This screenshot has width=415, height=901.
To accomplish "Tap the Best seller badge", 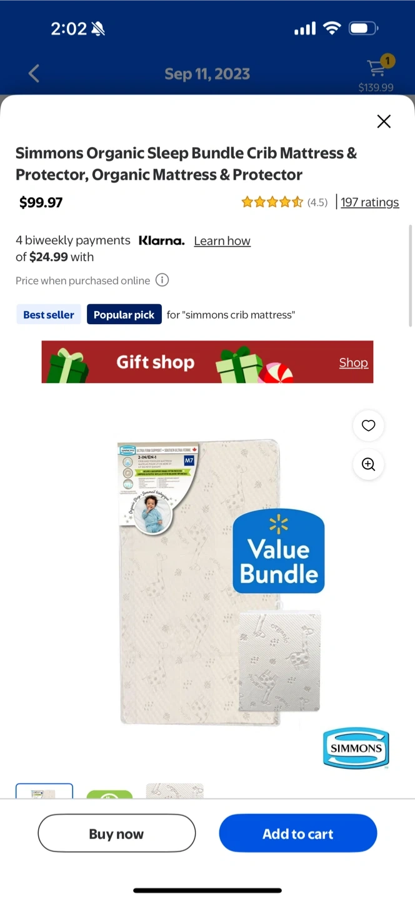I will pos(49,315).
